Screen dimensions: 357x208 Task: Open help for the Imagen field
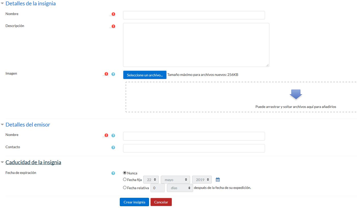click(x=113, y=74)
